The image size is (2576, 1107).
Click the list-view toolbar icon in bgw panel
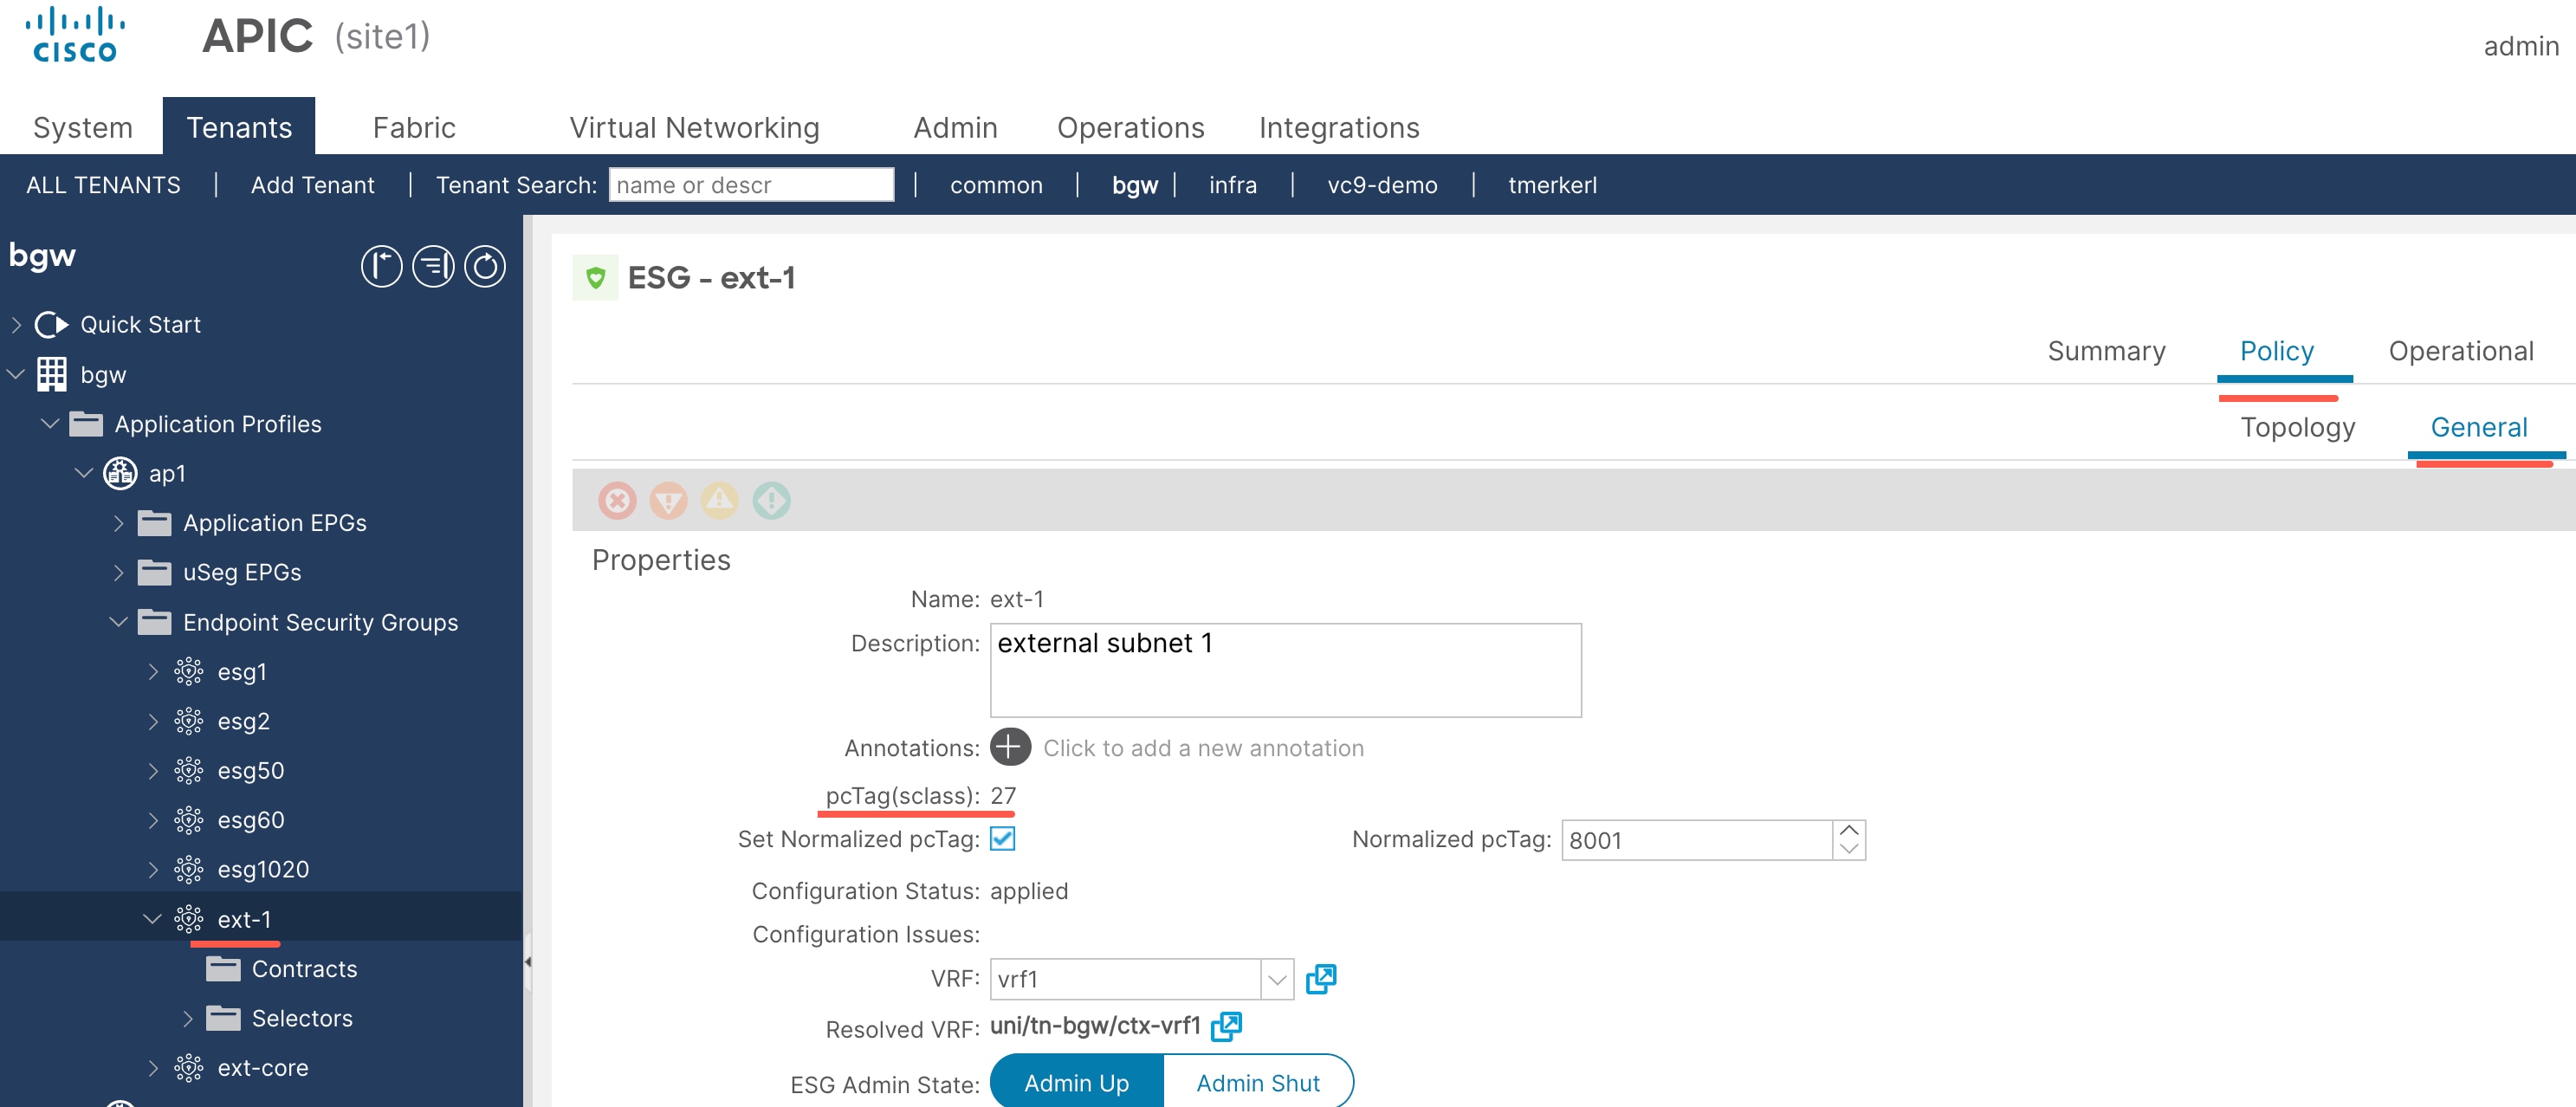click(x=433, y=266)
